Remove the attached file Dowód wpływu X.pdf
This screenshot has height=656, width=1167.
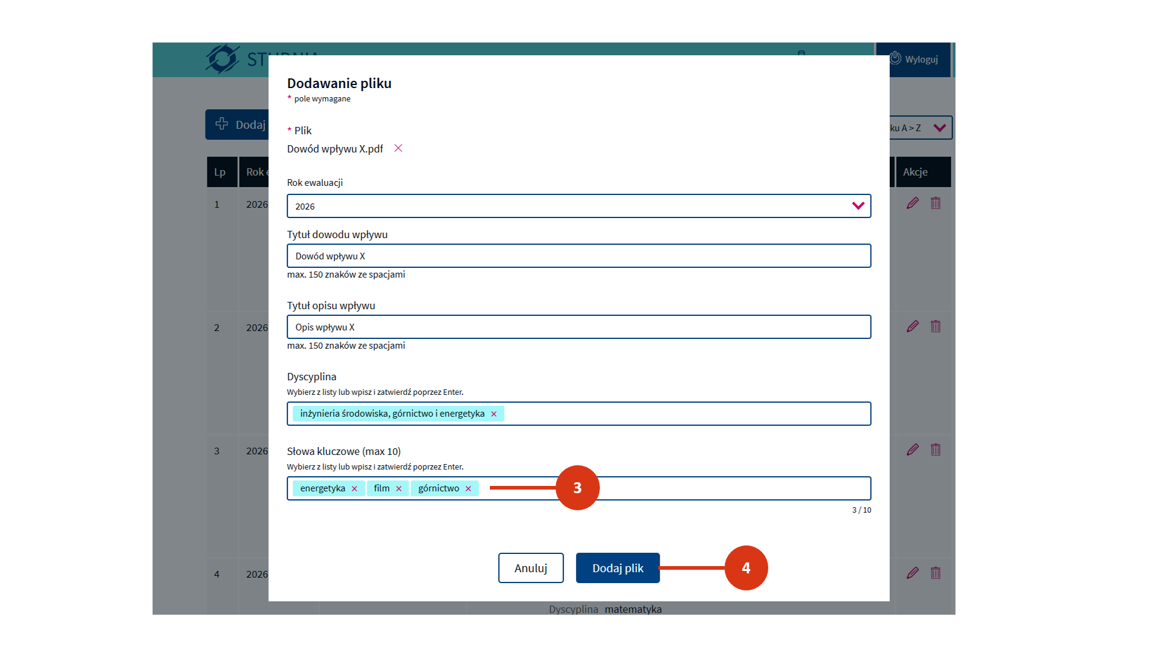tap(398, 148)
